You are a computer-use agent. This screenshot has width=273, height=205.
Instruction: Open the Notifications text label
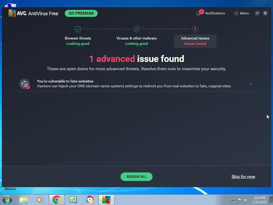click(215, 13)
